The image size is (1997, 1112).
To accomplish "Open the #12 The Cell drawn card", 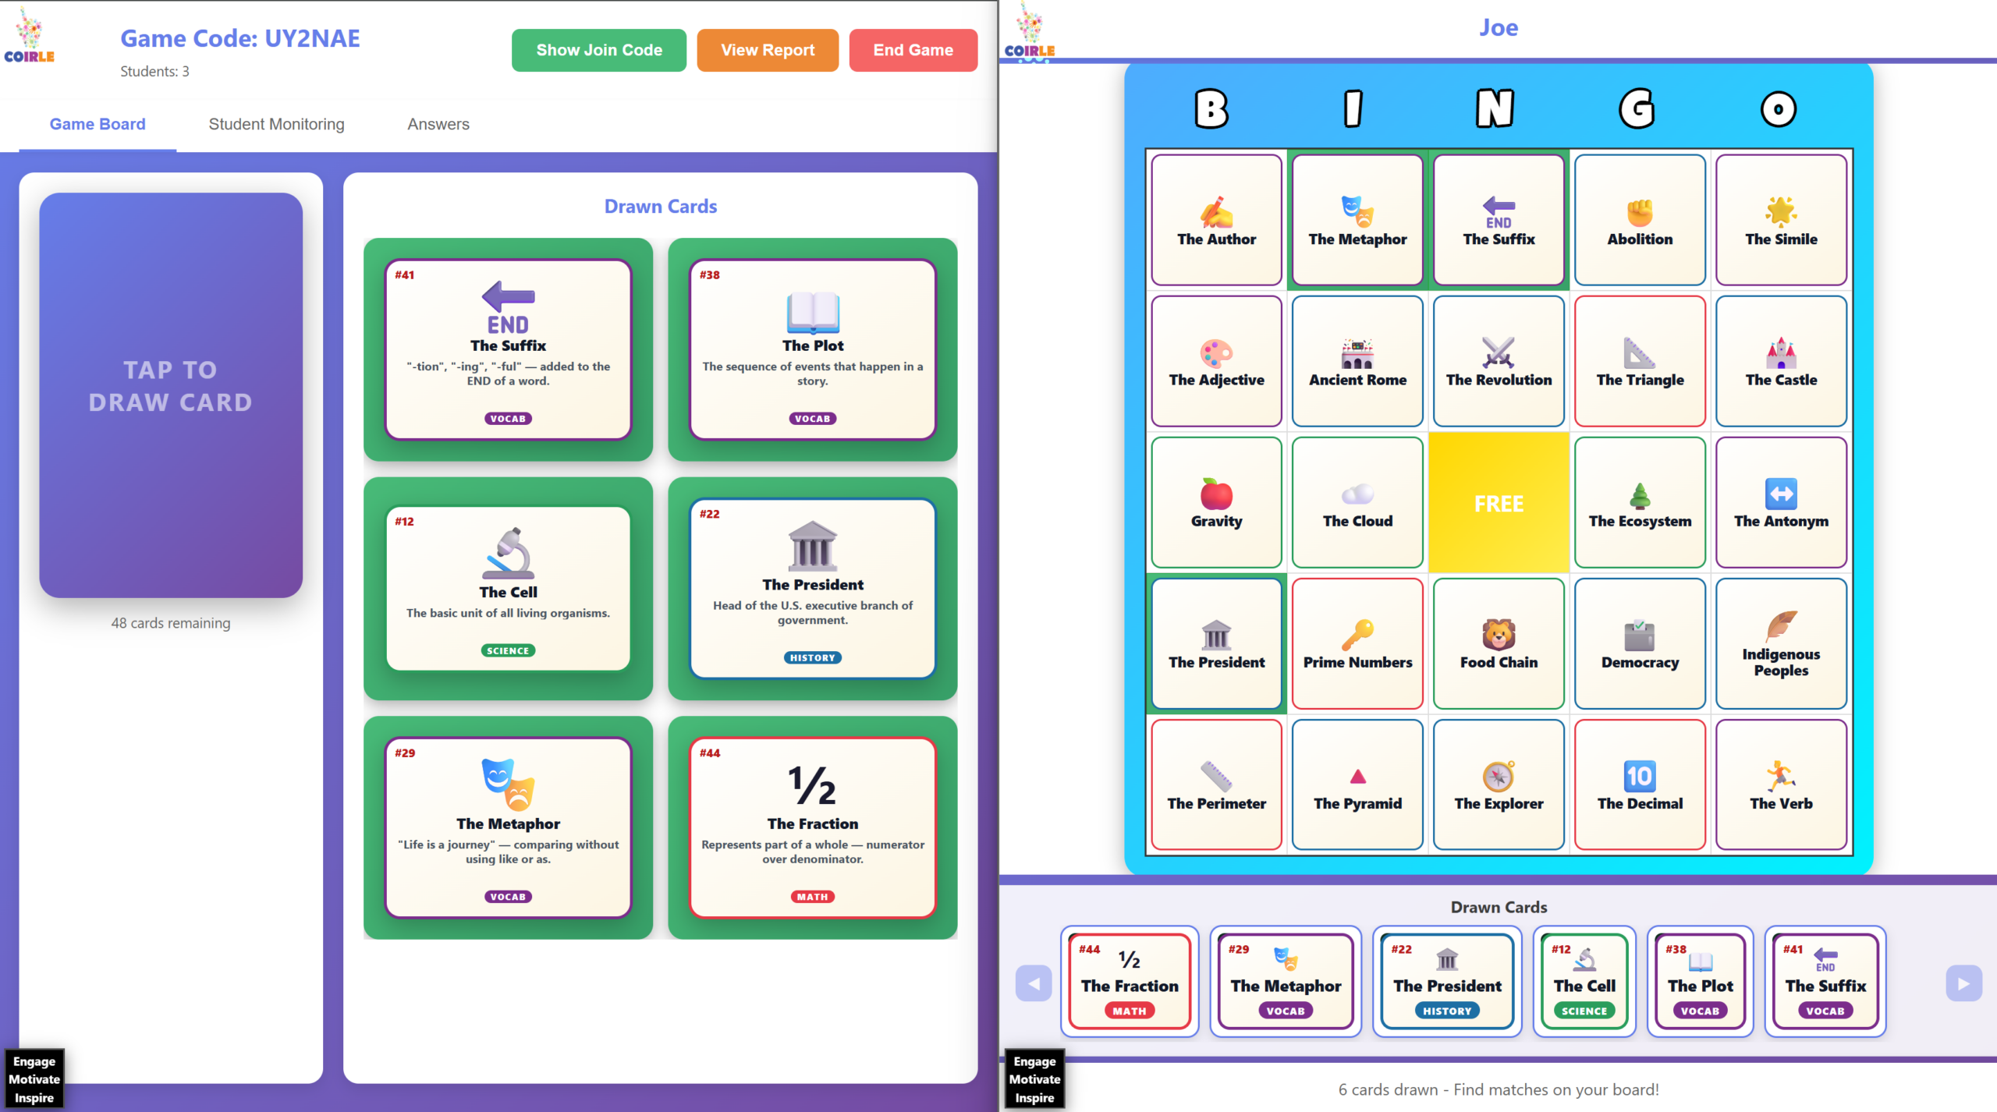I will (508, 589).
